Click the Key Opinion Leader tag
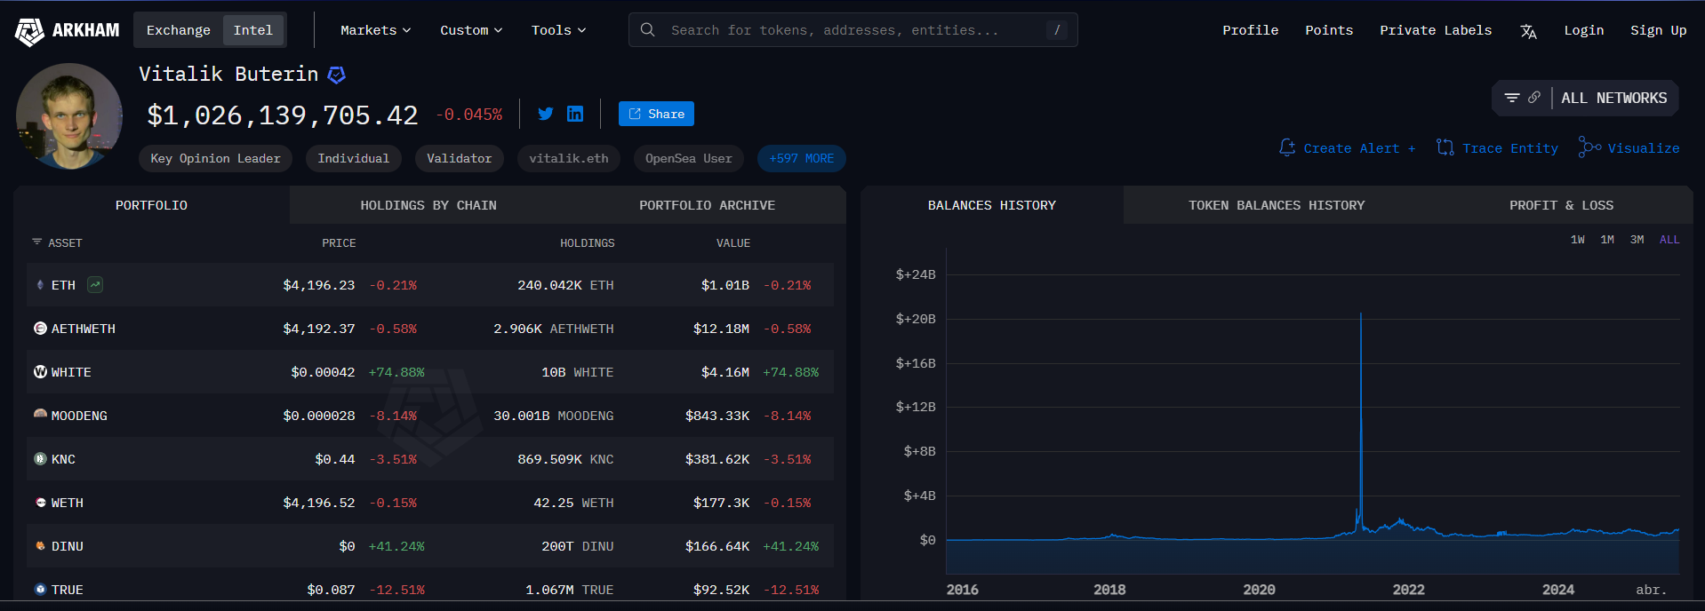Screen dimensions: 1705x611 [215, 158]
